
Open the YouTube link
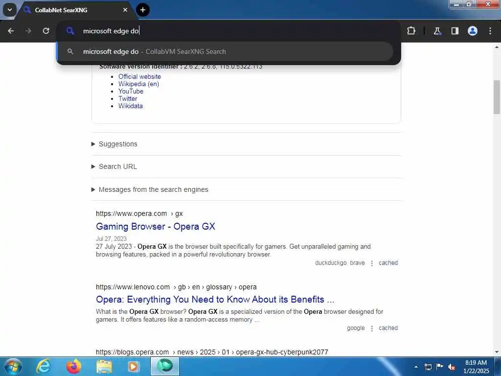click(x=131, y=92)
